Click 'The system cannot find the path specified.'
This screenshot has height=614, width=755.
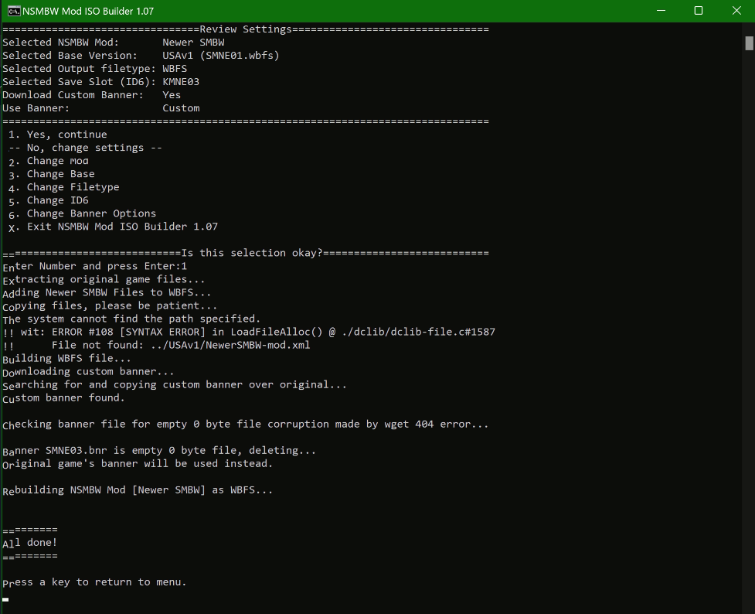click(131, 319)
